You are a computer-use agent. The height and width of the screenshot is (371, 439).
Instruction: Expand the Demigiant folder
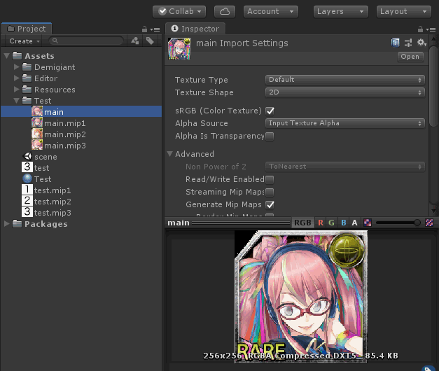[x=17, y=67]
